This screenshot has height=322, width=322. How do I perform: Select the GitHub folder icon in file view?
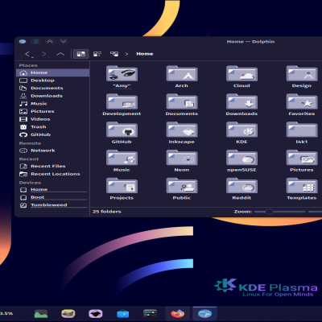(x=122, y=130)
